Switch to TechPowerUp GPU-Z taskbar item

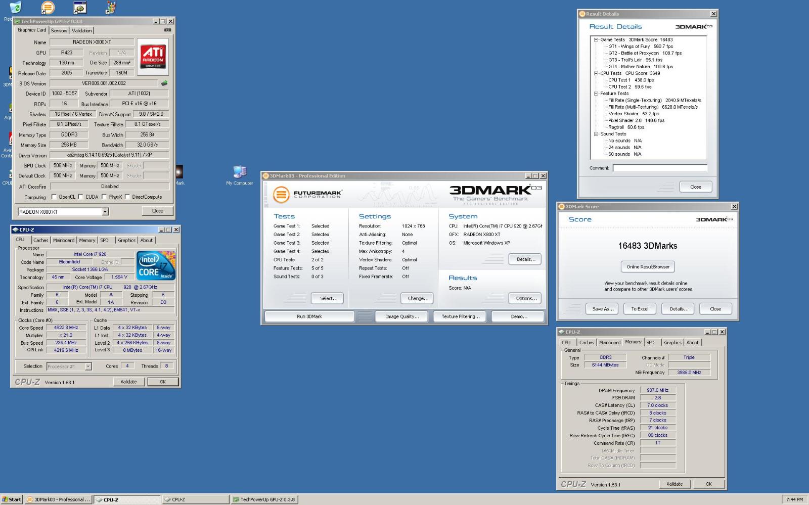[263, 499]
